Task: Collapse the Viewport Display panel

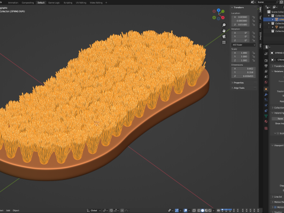Action: (277, 146)
